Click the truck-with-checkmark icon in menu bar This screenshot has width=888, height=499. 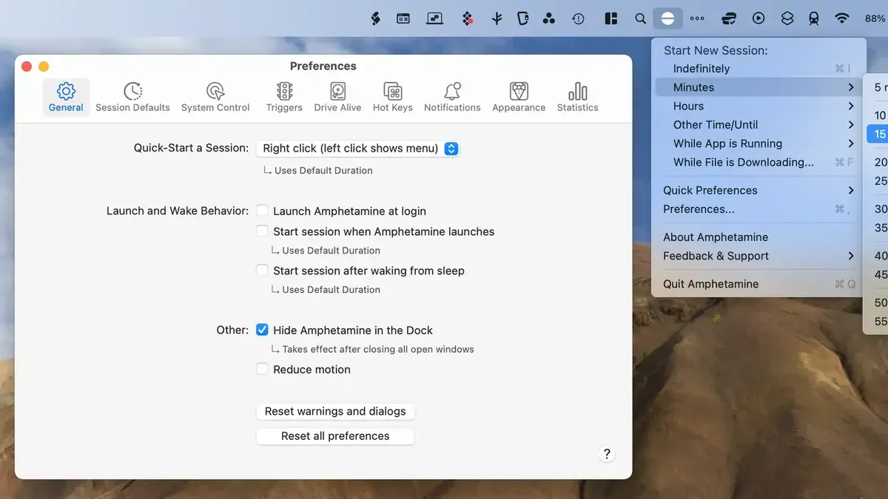click(729, 18)
